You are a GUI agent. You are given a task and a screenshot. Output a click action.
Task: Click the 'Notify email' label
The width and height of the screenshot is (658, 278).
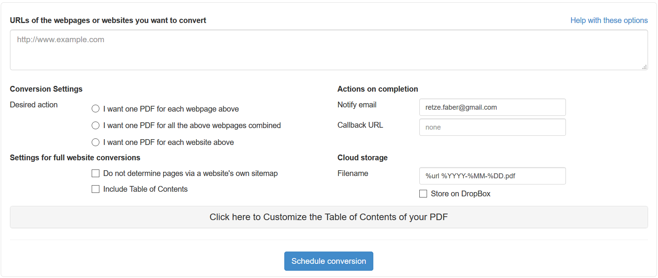click(357, 105)
